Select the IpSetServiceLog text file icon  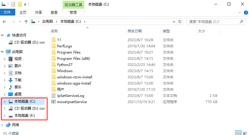pos(54,96)
